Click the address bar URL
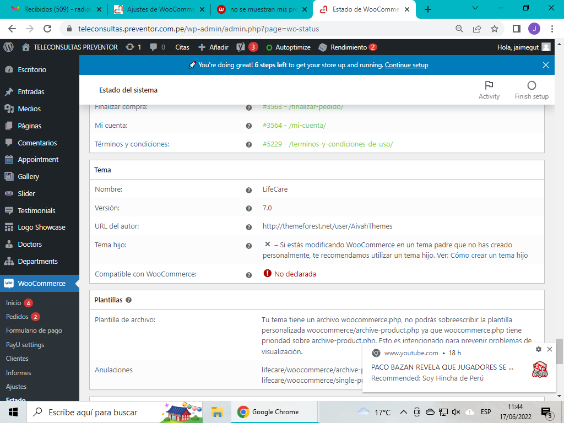This screenshot has height=423, width=564. 198,29
